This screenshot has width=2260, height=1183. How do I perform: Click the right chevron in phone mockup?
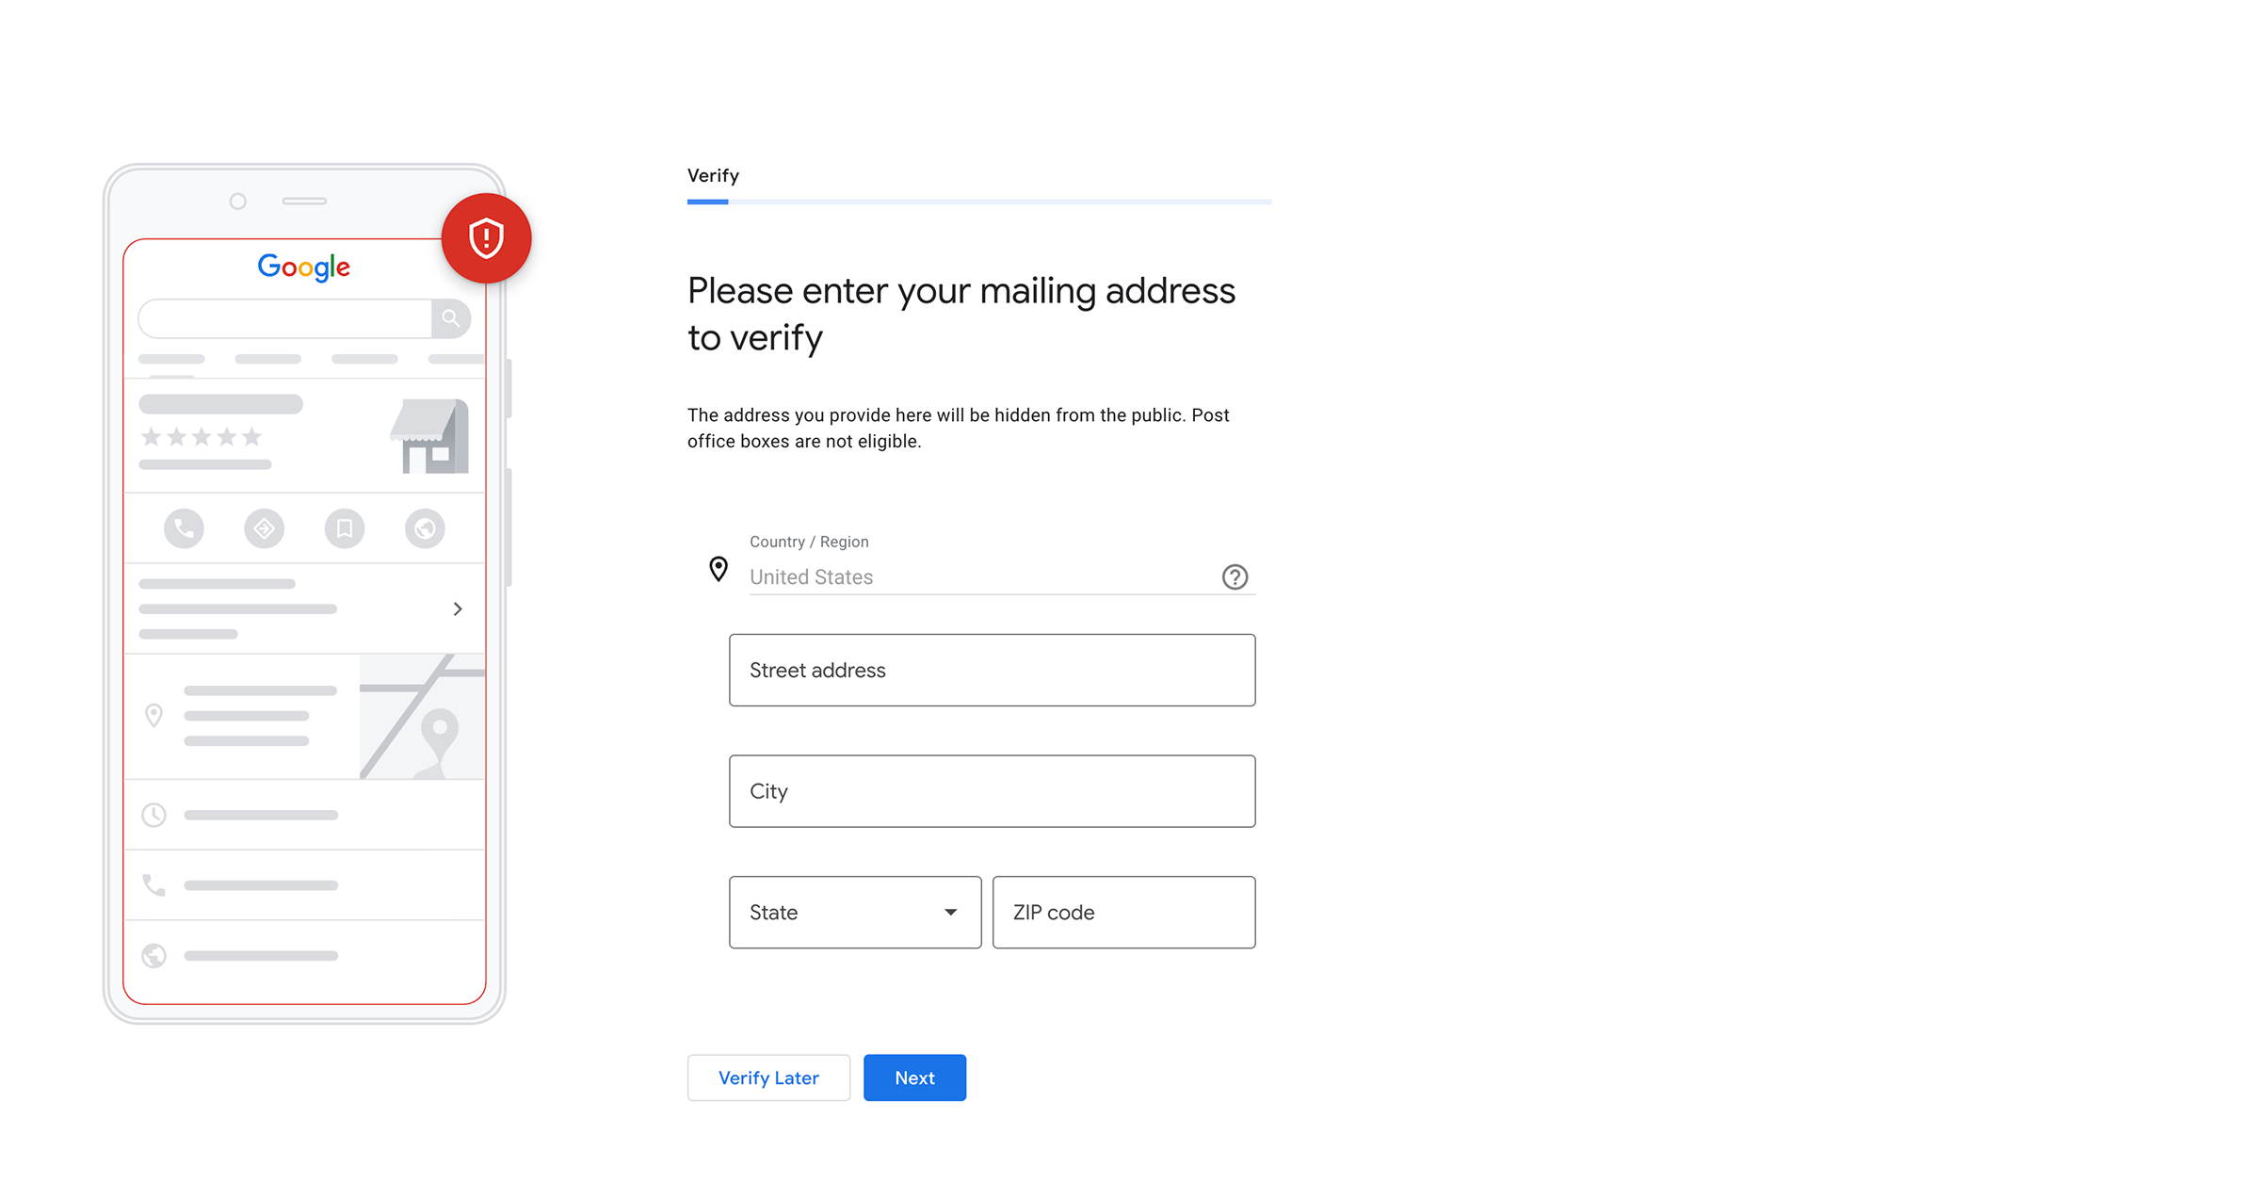click(458, 609)
